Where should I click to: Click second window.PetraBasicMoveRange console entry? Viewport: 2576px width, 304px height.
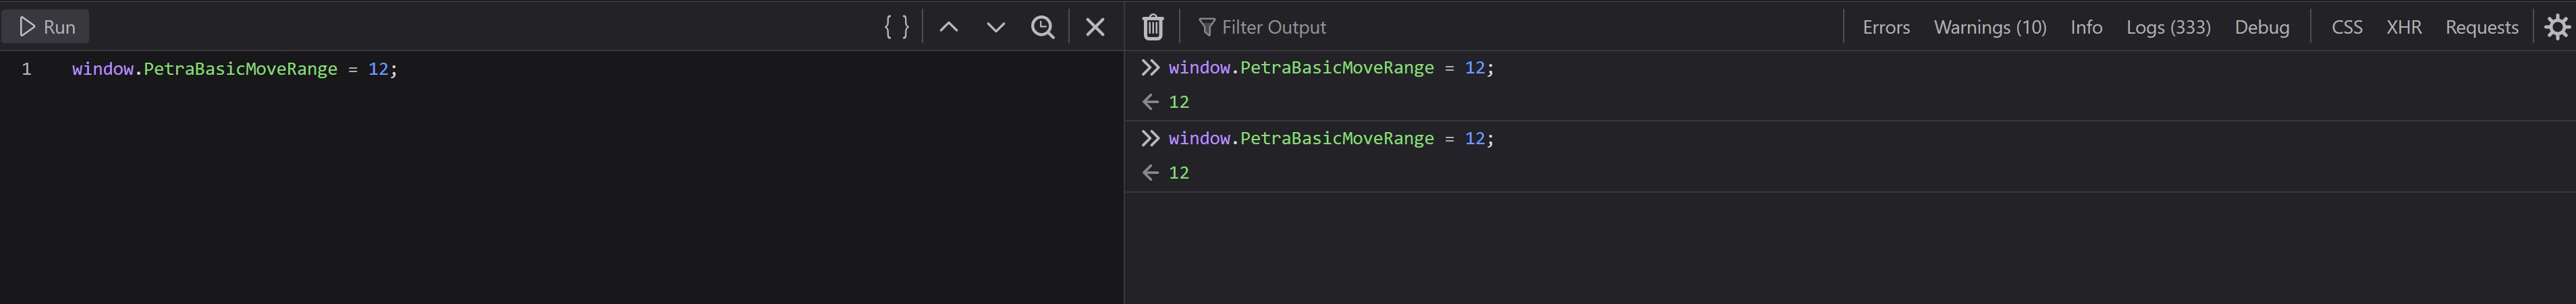click(1330, 138)
